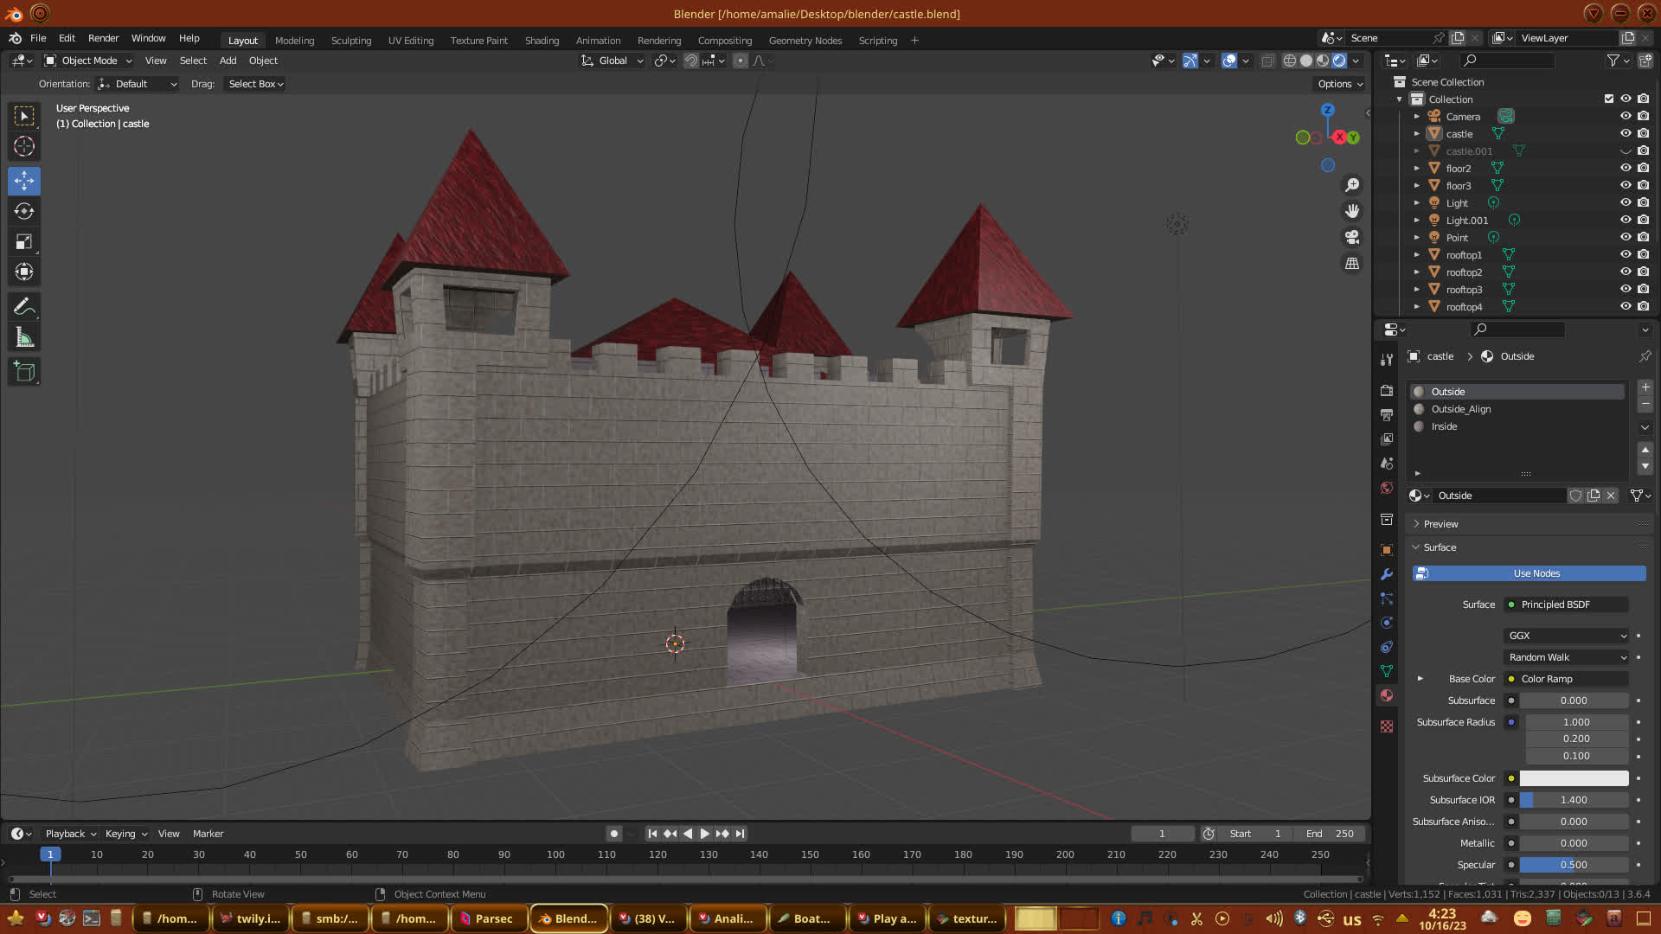1661x934 pixels.
Task: Toggle camera view in viewport
Action: point(1352,237)
